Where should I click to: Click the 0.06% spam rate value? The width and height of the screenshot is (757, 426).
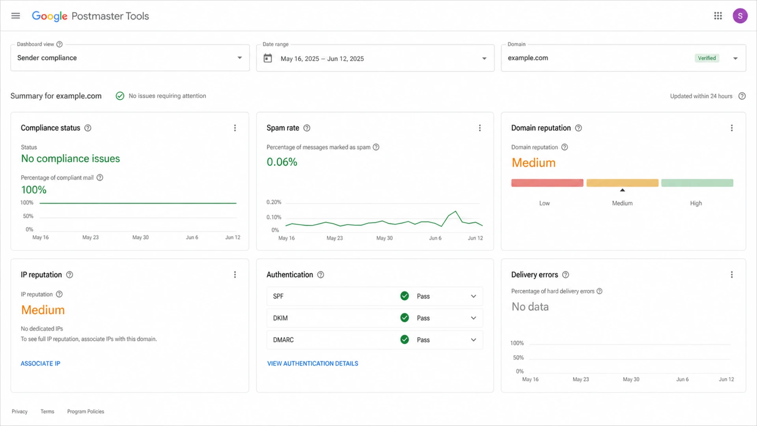click(282, 162)
